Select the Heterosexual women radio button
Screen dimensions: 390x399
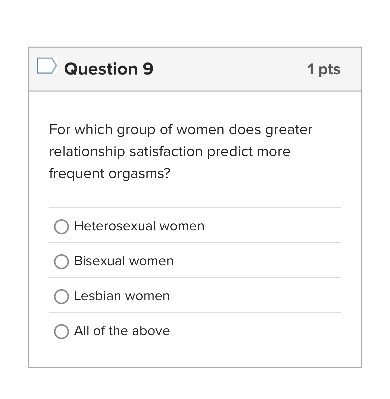(61, 227)
